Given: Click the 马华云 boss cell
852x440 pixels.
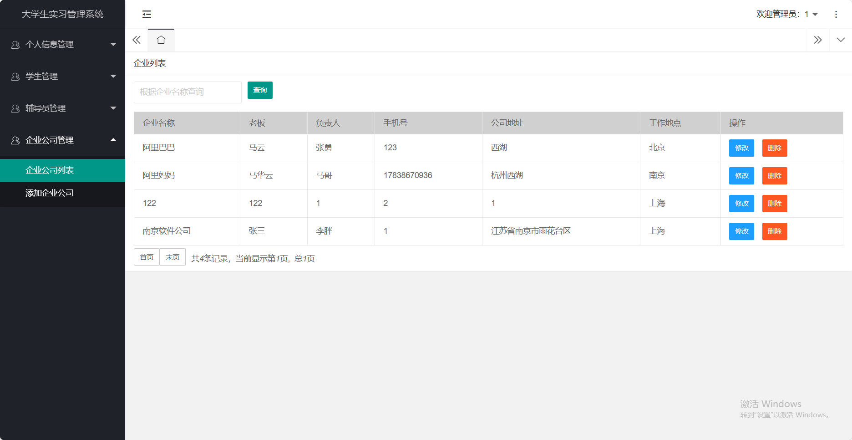Looking at the screenshot, I should [x=274, y=176].
